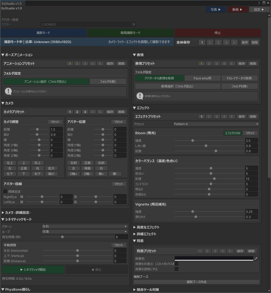
Task: Click FXレイヤーから取得 button
Action: point(239,78)
